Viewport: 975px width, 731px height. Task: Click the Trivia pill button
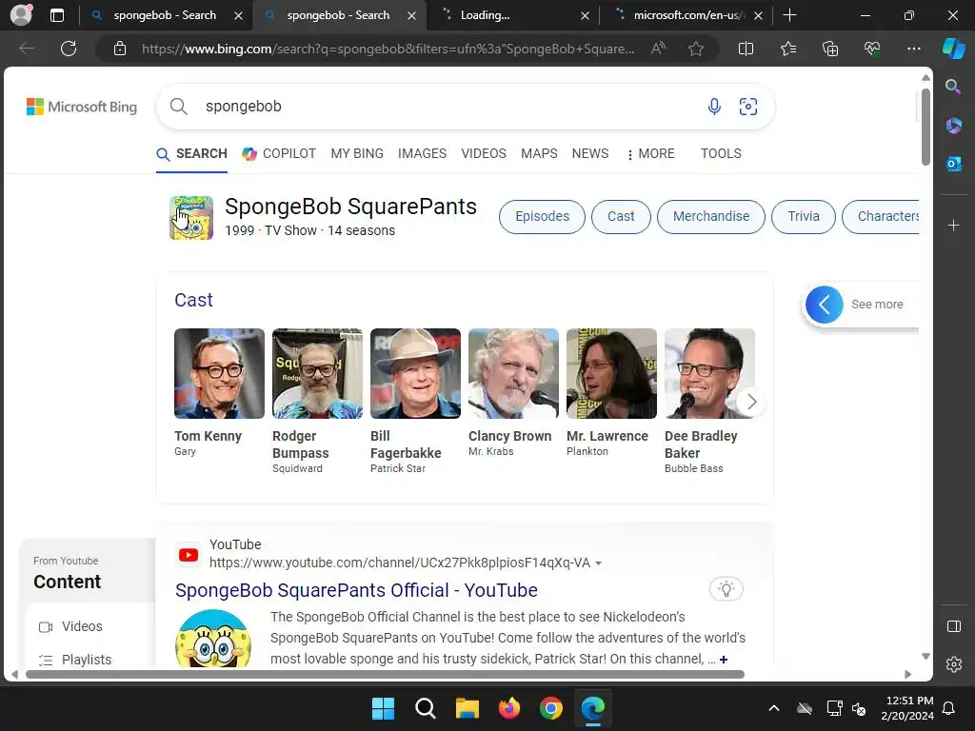(x=804, y=217)
